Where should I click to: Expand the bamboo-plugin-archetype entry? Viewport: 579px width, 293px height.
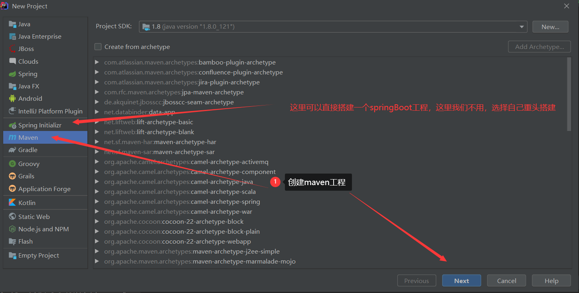pos(97,63)
